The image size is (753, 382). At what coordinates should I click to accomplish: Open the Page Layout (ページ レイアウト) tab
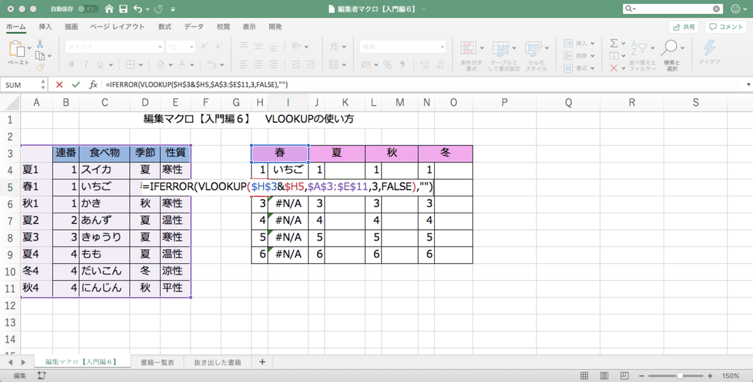tap(117, 27)
